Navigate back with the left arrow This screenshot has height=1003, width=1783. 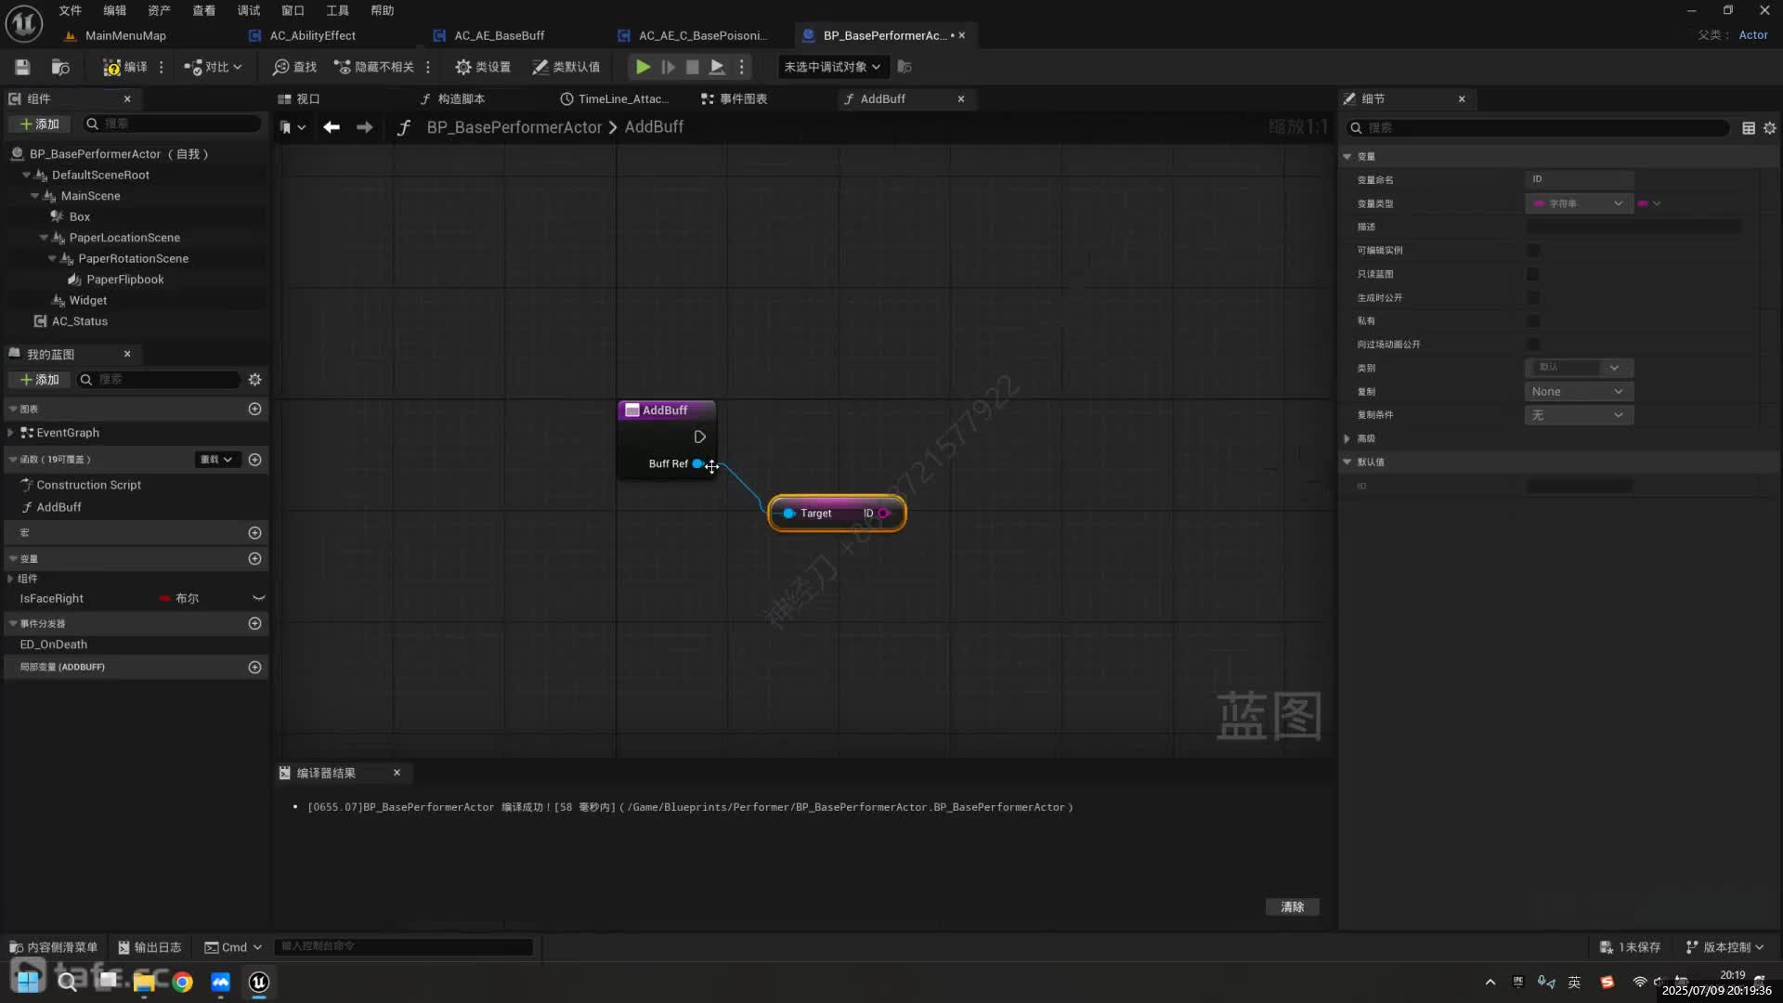pos(332,127)
